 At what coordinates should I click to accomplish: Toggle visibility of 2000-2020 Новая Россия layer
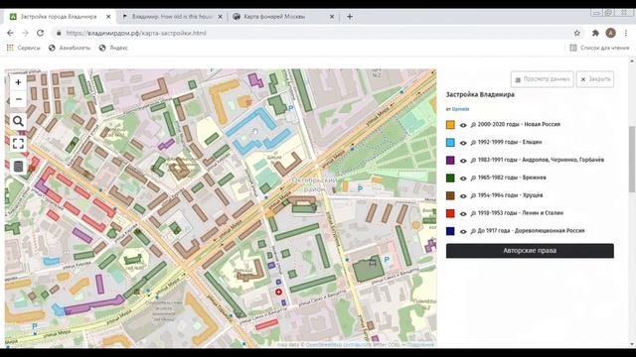tap(463, 125)
